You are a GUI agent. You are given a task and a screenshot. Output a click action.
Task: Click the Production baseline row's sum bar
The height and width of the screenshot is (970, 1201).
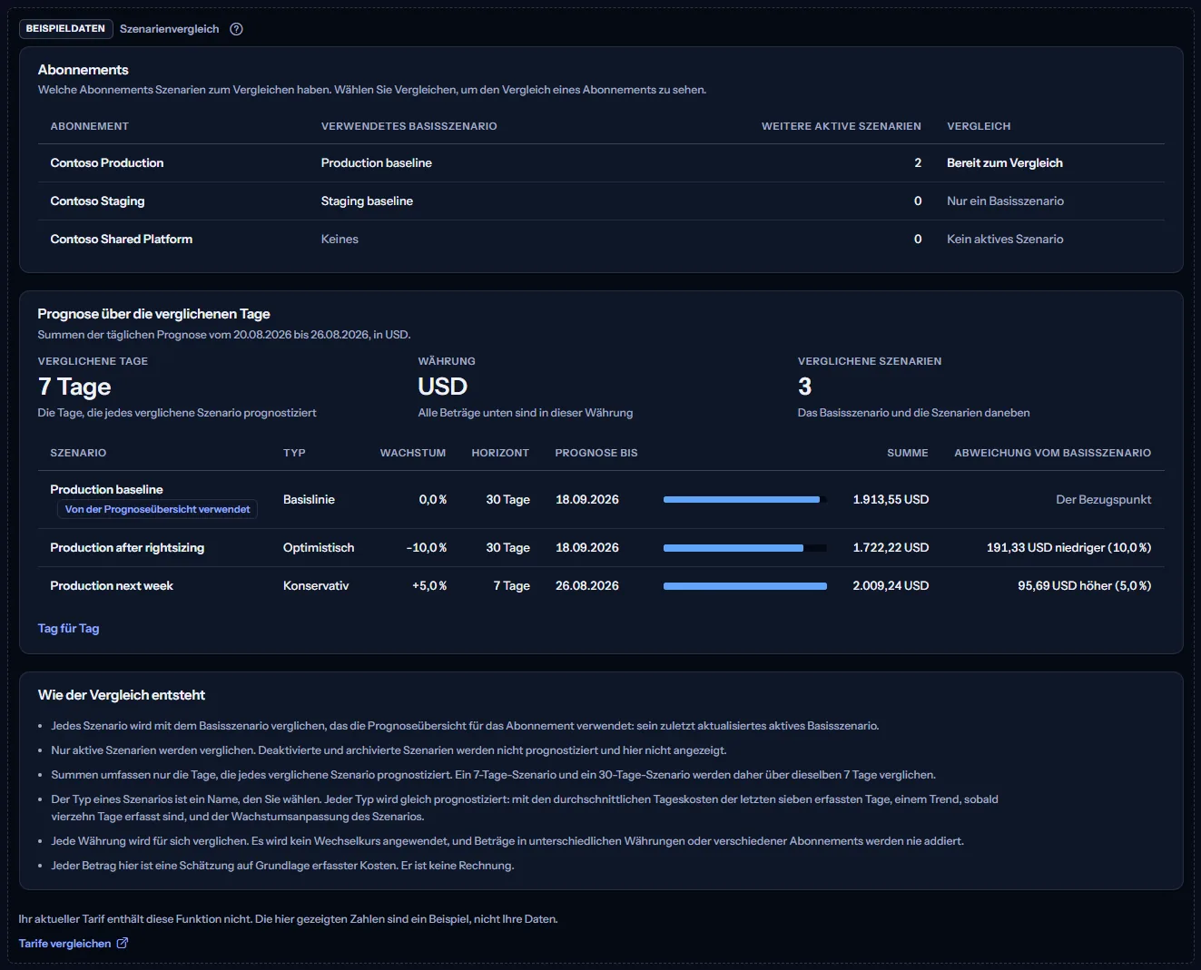click(x=745, y=500)
